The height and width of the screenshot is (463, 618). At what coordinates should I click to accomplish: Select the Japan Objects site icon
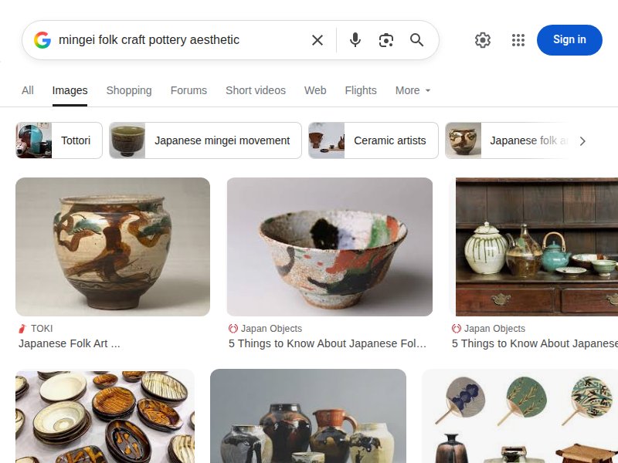(232, 328)
